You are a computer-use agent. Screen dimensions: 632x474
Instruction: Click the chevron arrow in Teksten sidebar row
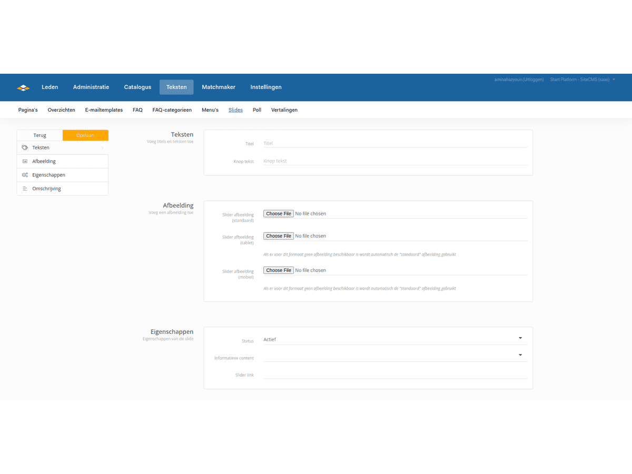coord(102,148)
